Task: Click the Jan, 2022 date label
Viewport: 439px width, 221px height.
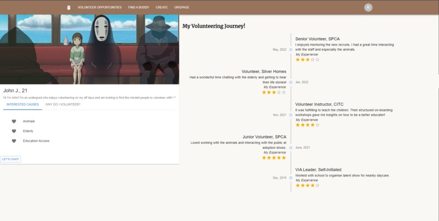Action: point(302,83)
